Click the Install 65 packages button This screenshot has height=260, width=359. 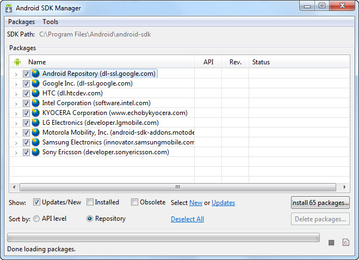(320, 202)
